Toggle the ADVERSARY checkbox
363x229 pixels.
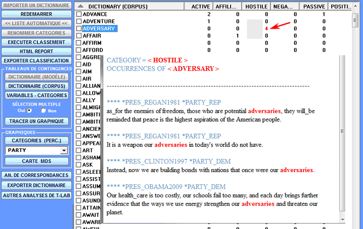coord(79,29)
